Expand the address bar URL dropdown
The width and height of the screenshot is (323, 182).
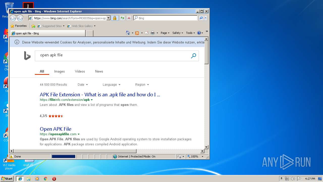[x=109, y=18]
